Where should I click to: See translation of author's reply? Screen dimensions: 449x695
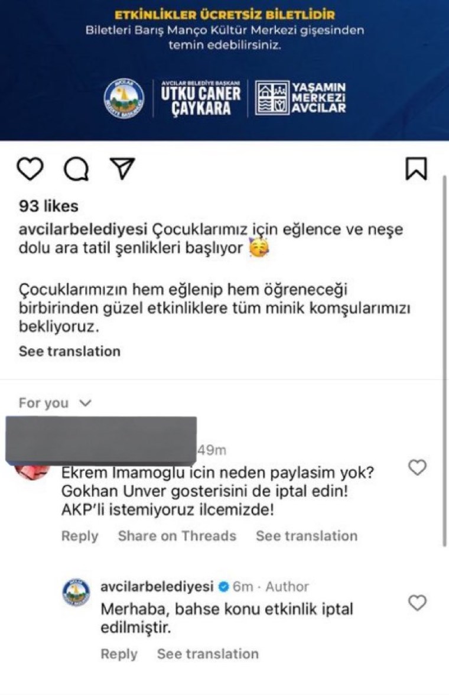208,654
